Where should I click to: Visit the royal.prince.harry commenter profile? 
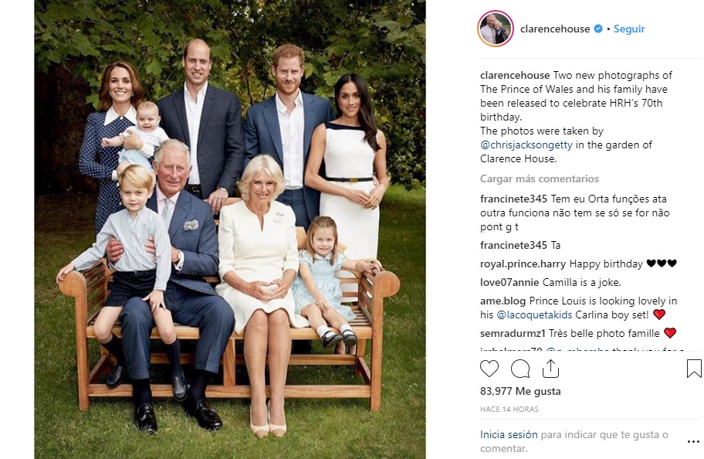[x=523, y=263]
